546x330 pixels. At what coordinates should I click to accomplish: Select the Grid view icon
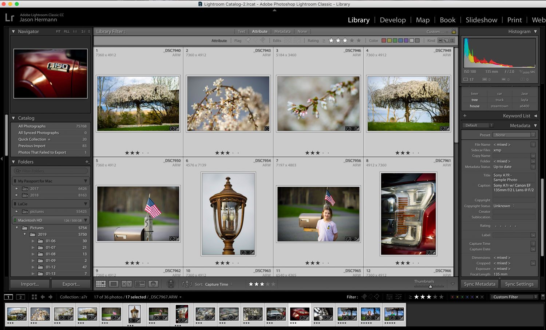pos(101,284)
